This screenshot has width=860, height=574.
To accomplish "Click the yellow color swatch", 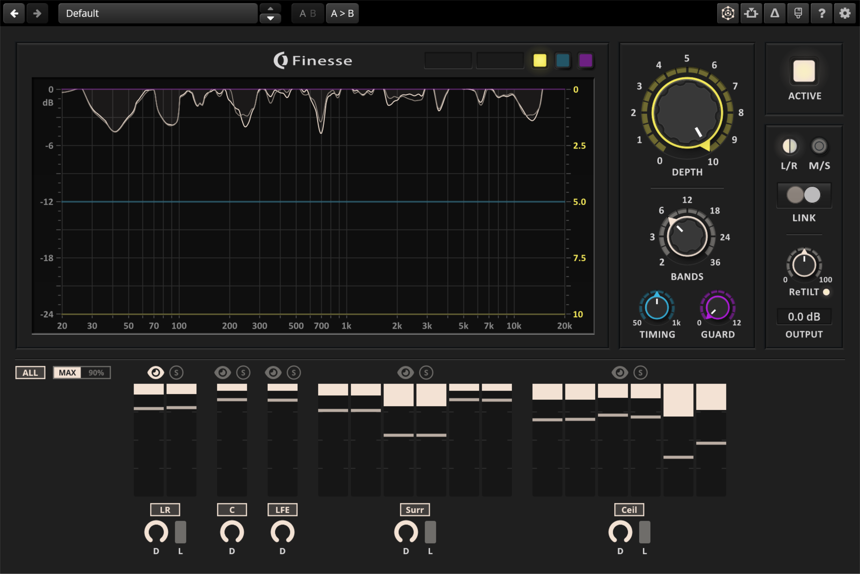I will pos(540,61).
